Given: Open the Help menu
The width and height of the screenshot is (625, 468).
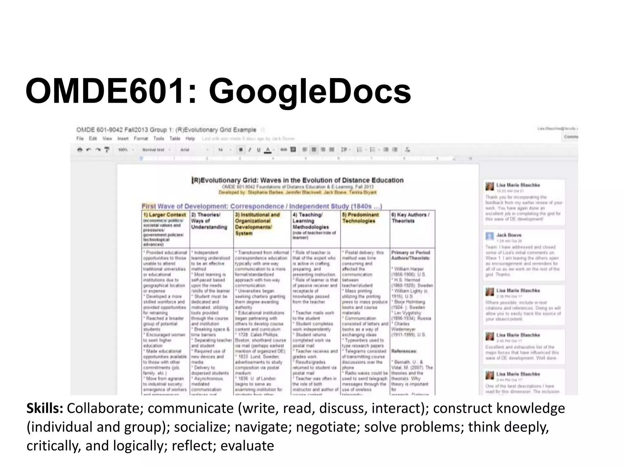Looking at the screenshot, I should coord(190,139).
